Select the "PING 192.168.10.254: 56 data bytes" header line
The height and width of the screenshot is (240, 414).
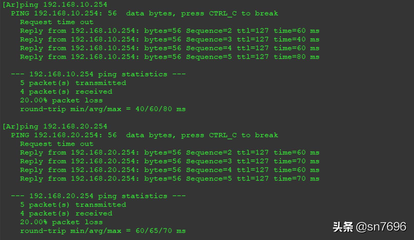pos(144,13)
